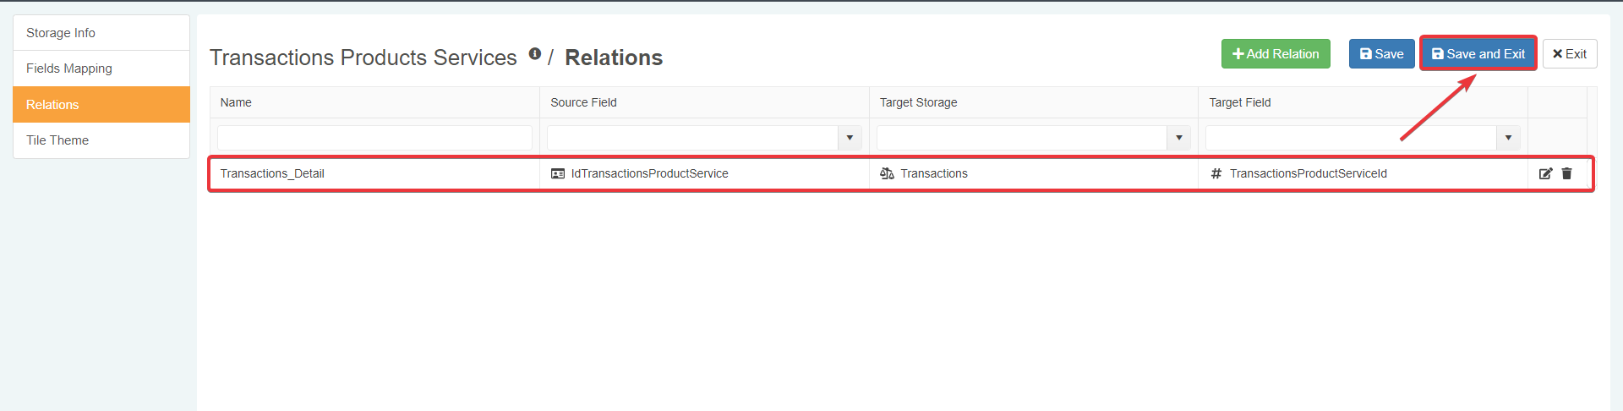Click the trash icon to delete Transactions_Detail
The height and width of the screenshot is (411, 1623).
1566,173
